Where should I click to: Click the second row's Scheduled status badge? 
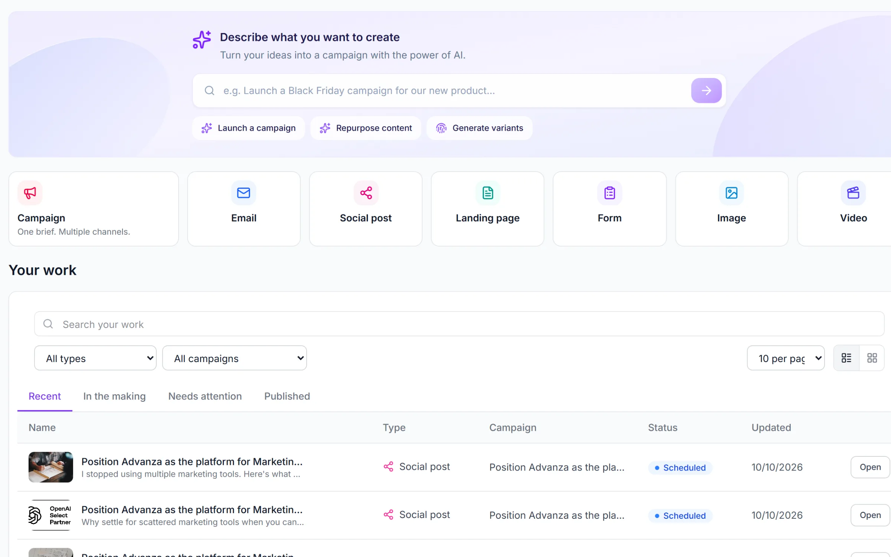pos(680,515)
